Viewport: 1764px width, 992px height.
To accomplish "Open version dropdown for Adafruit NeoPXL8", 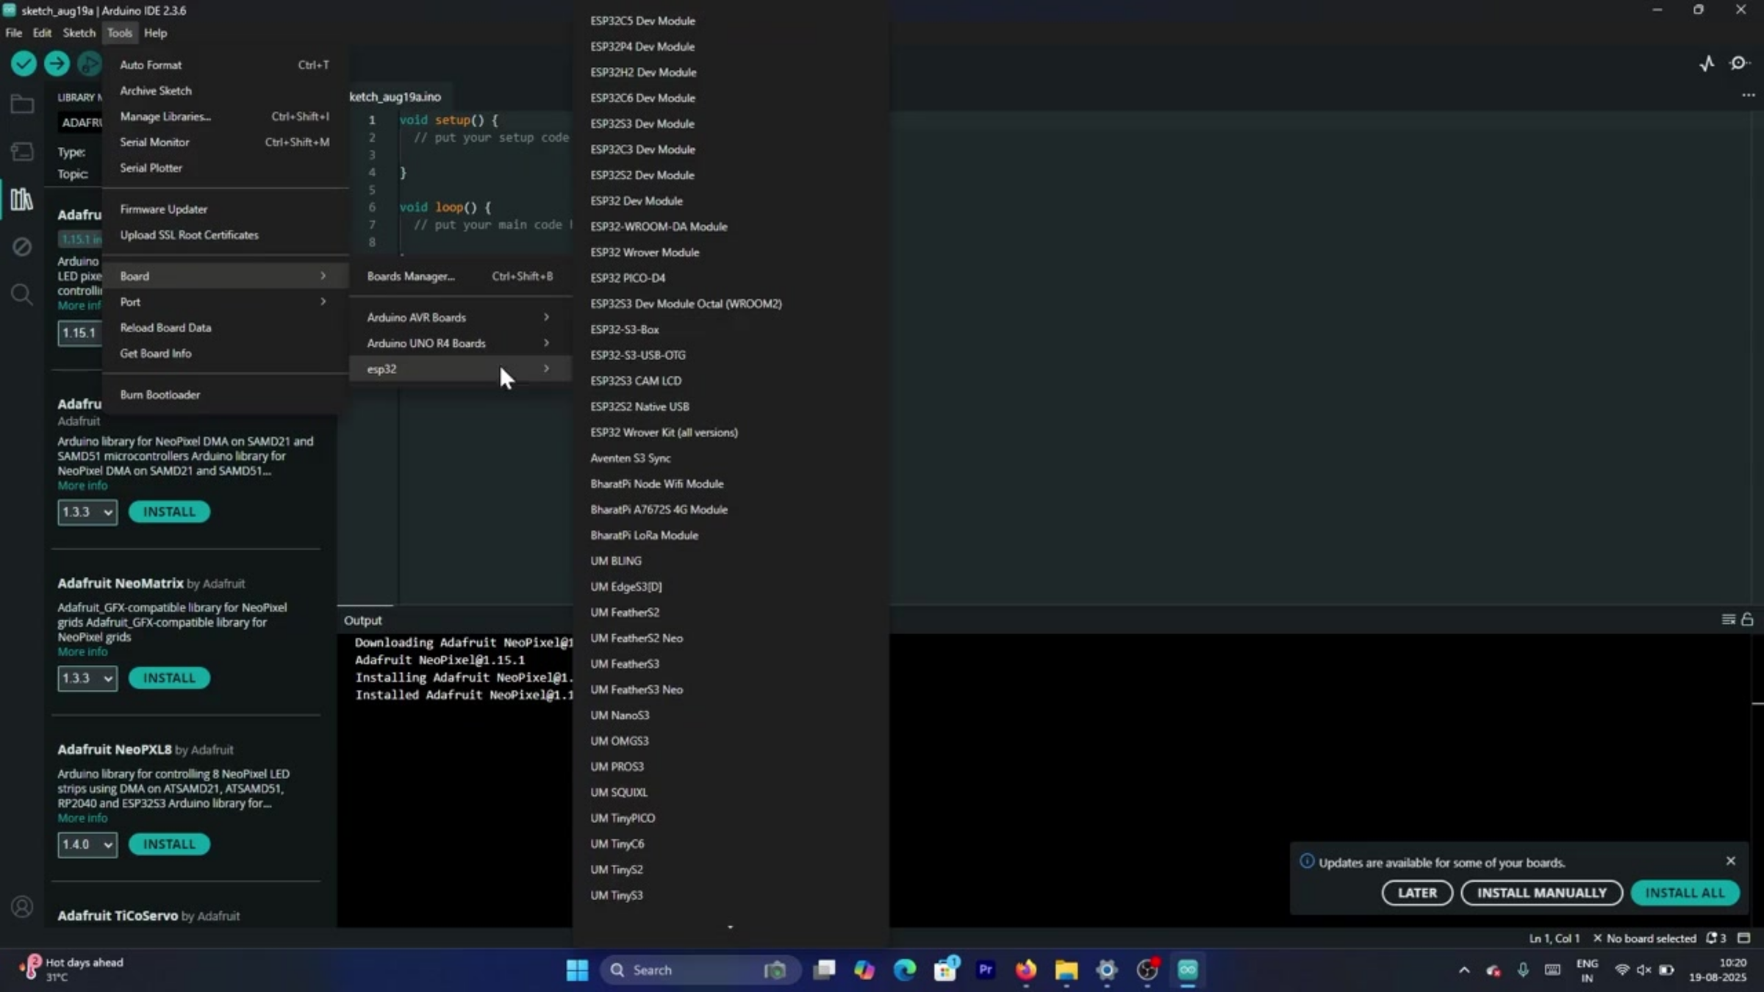I will (87, 844).
